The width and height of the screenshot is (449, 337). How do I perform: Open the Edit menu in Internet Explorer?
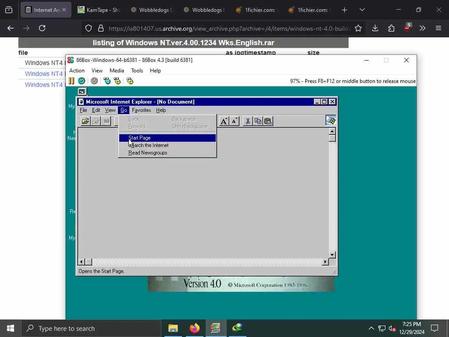[96, 110]
